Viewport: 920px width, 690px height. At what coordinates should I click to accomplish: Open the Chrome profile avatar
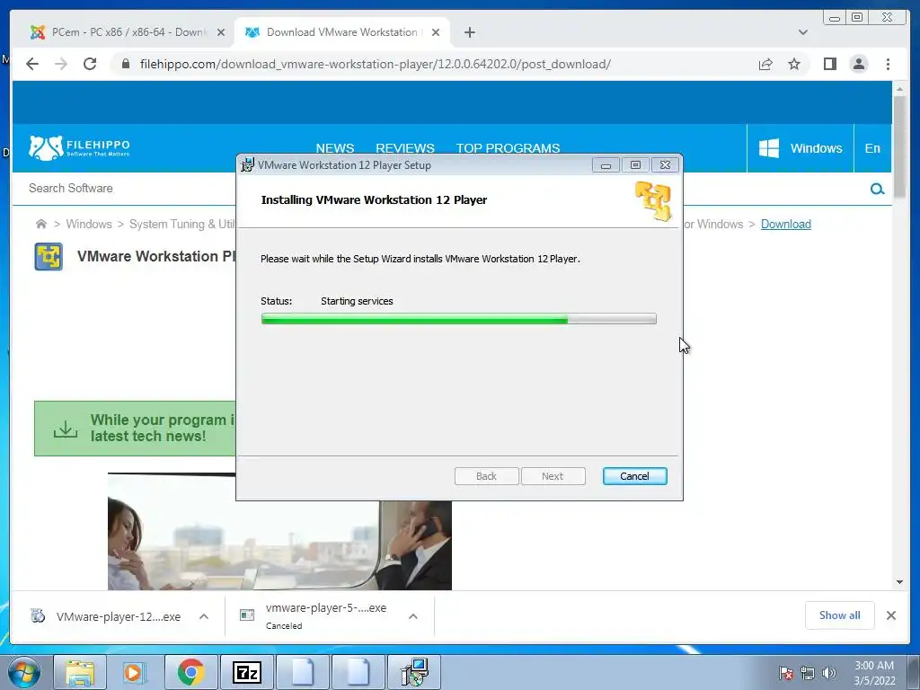[x=859, y=64]
